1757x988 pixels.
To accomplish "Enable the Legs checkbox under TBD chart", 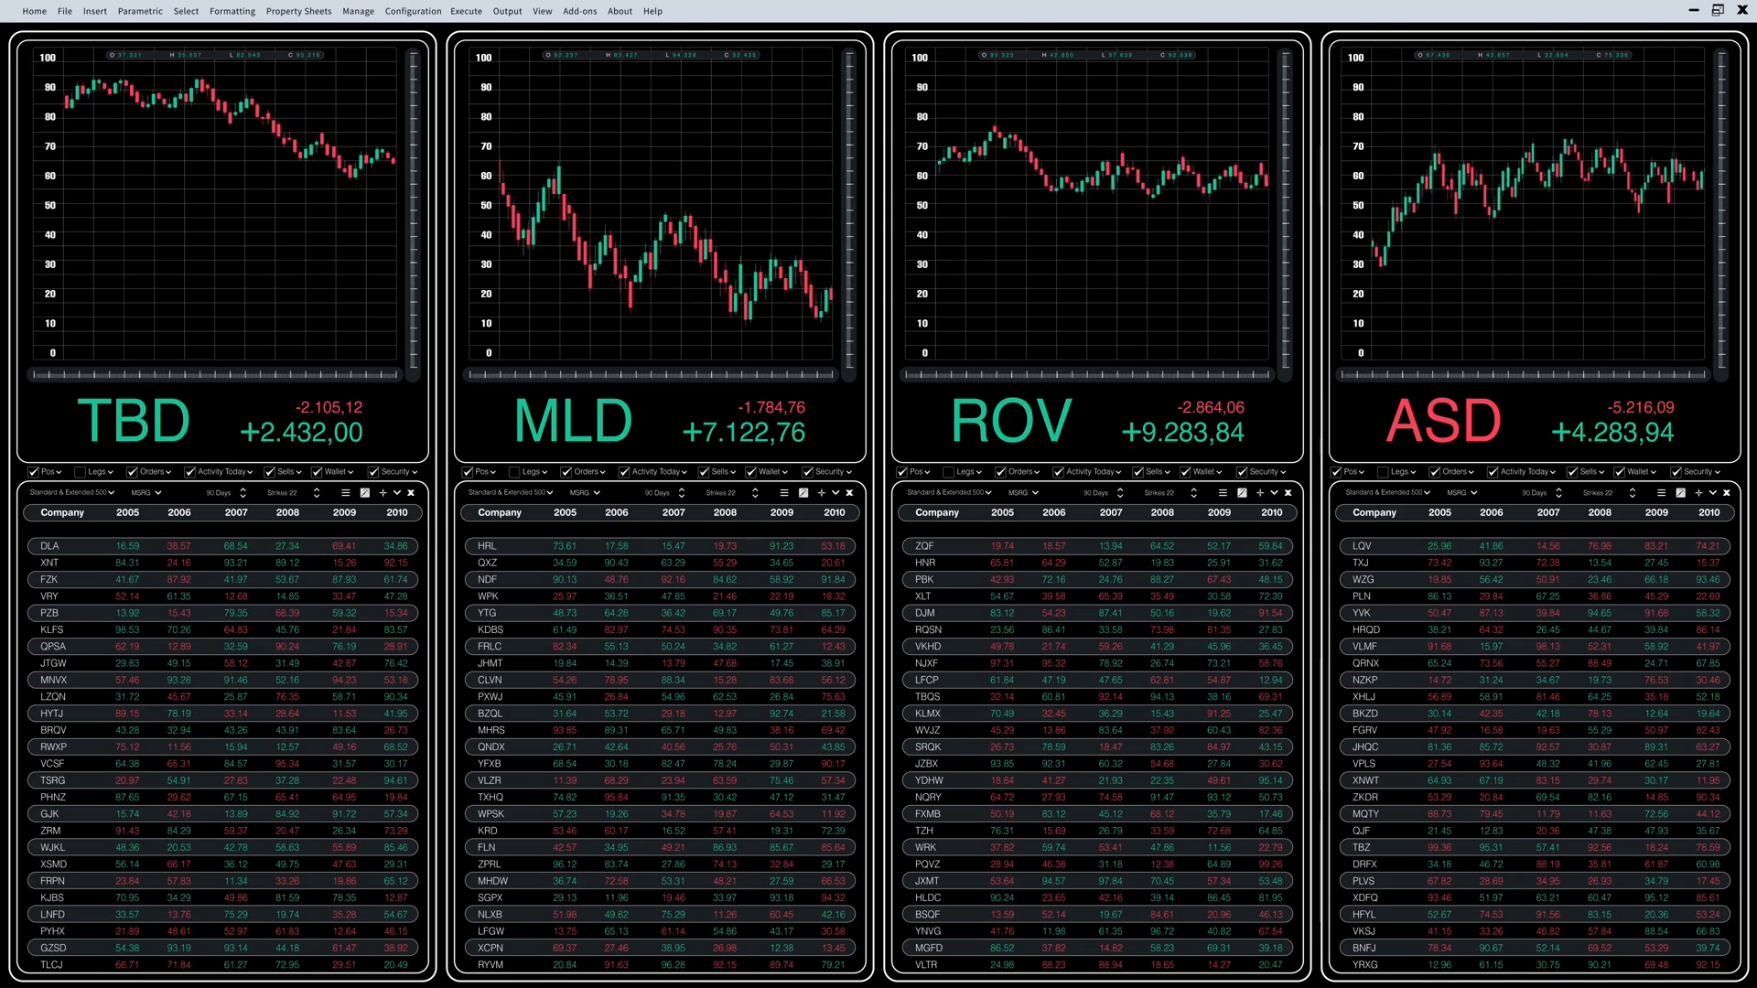I will (81, 472).
